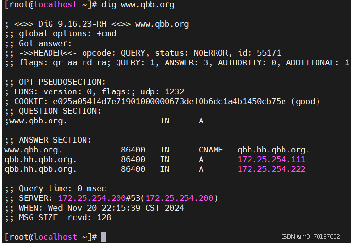Screen dimensions: 351x243
Task: Click the CNAME target qbb.hh.qbb.org.
Action: [x=273, y=150]
